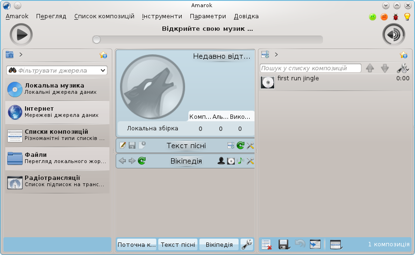
Task: Click the edit lyrics pencil icon
Action: click(122, 145)
